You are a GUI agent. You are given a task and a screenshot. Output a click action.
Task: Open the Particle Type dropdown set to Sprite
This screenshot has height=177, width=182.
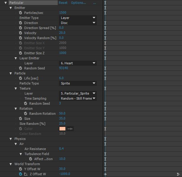click(x=78, y=83)
